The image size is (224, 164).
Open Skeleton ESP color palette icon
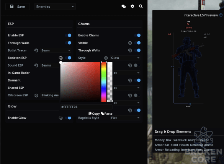pos(61,58)
